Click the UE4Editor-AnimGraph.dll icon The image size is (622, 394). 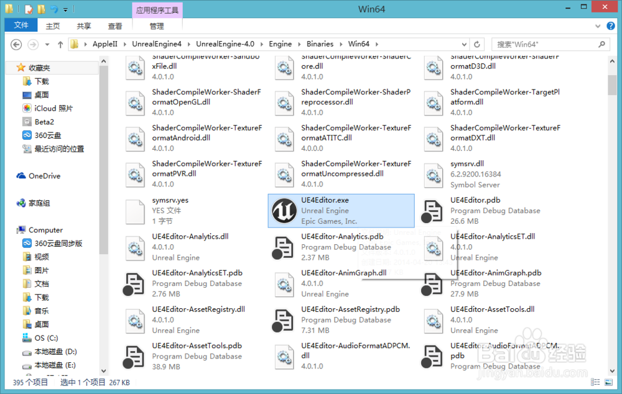[x=284, y=284]
